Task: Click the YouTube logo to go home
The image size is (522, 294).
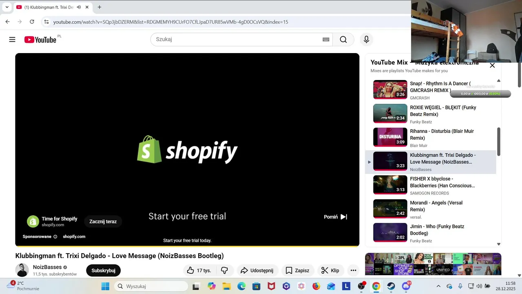Action: (40, 40)
